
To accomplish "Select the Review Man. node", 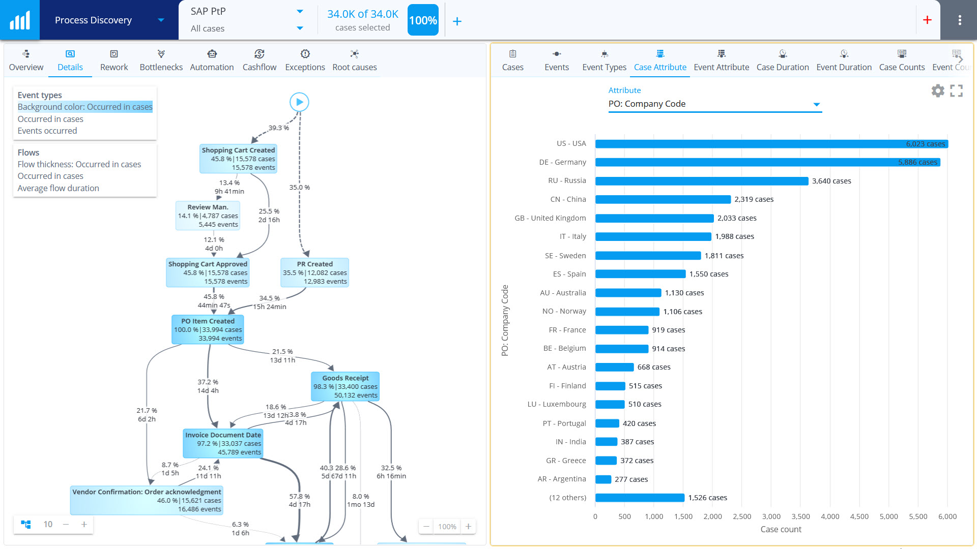I will tap(208, 216).
